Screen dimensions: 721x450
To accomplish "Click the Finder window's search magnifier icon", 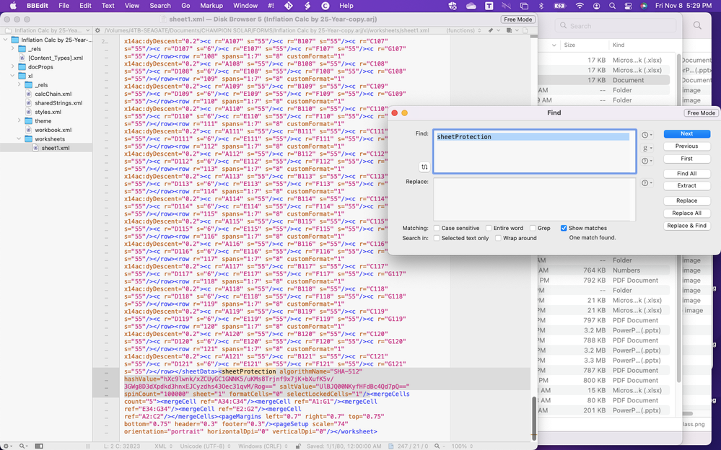I will [698, 26].
